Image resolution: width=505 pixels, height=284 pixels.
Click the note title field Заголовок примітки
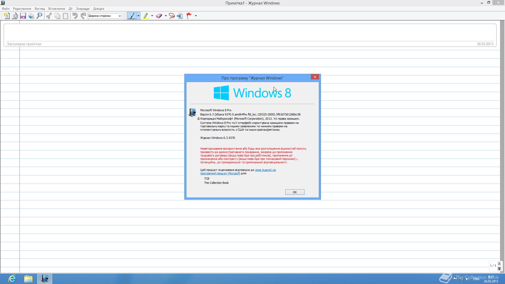[x=24, y=44]
